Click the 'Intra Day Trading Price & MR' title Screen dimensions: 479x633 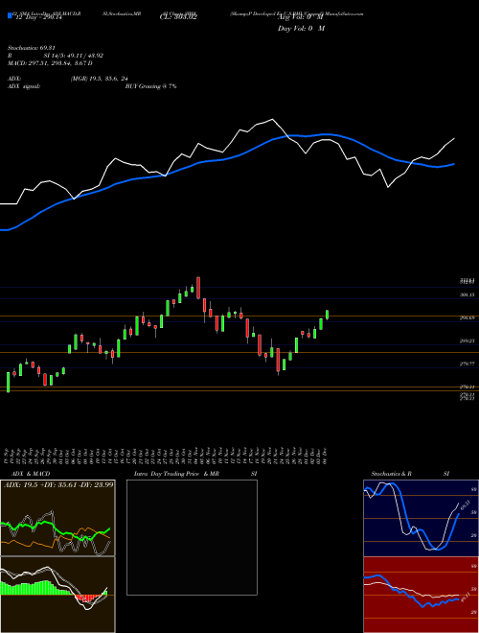click(176, 474)
